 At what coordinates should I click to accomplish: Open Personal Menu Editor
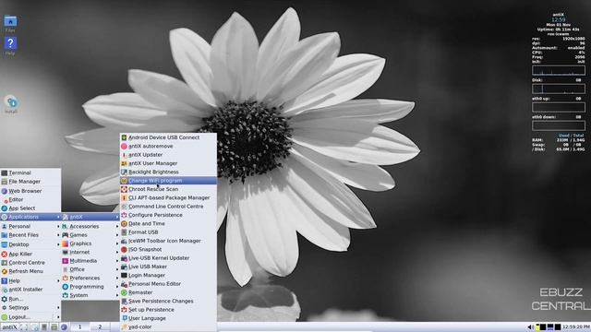point(168,284)
